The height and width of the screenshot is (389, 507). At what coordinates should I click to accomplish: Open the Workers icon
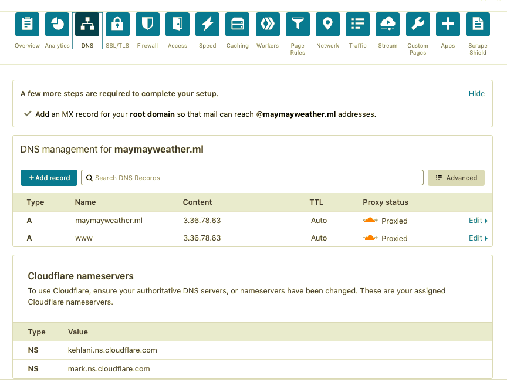(x=268, y=24)
